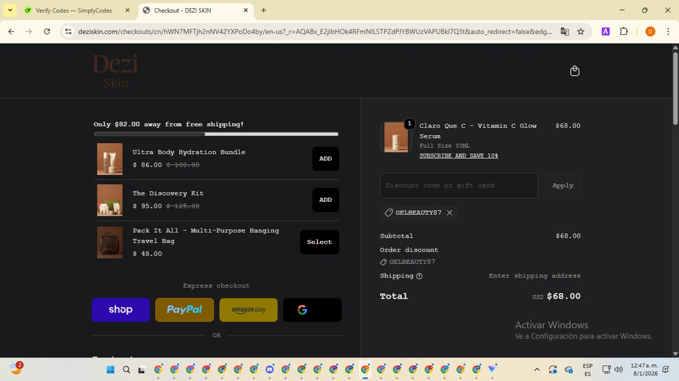Image resolution: width=679 pixels, height=381 pixels.
Task: Go forward to the next page
Action: (29, 32)
